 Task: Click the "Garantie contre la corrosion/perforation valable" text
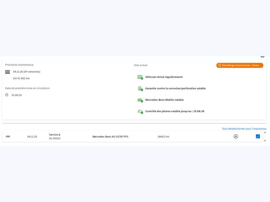(x=175, y=89)
